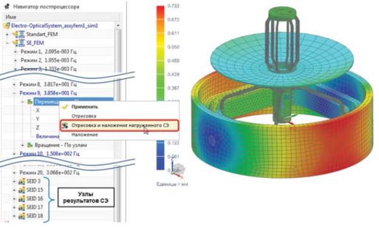The image size is (379, 229).
Task: Collapse the SE_FEM node
Action: pos(7,43)
